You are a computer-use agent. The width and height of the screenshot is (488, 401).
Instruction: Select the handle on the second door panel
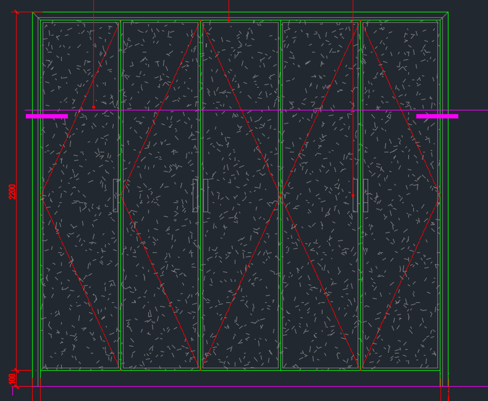tap(195, 196)
